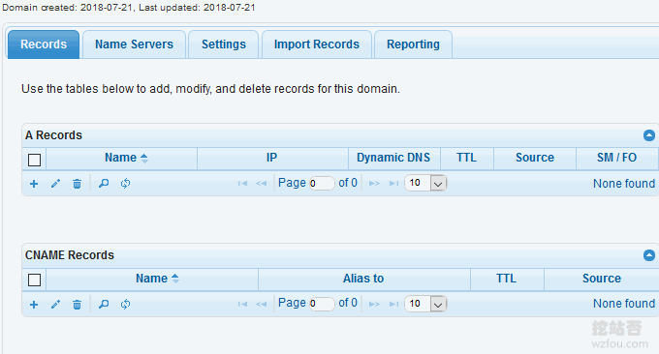Click the Dynamic DNS column header
The image size is (659, 354).
point(393,158)
